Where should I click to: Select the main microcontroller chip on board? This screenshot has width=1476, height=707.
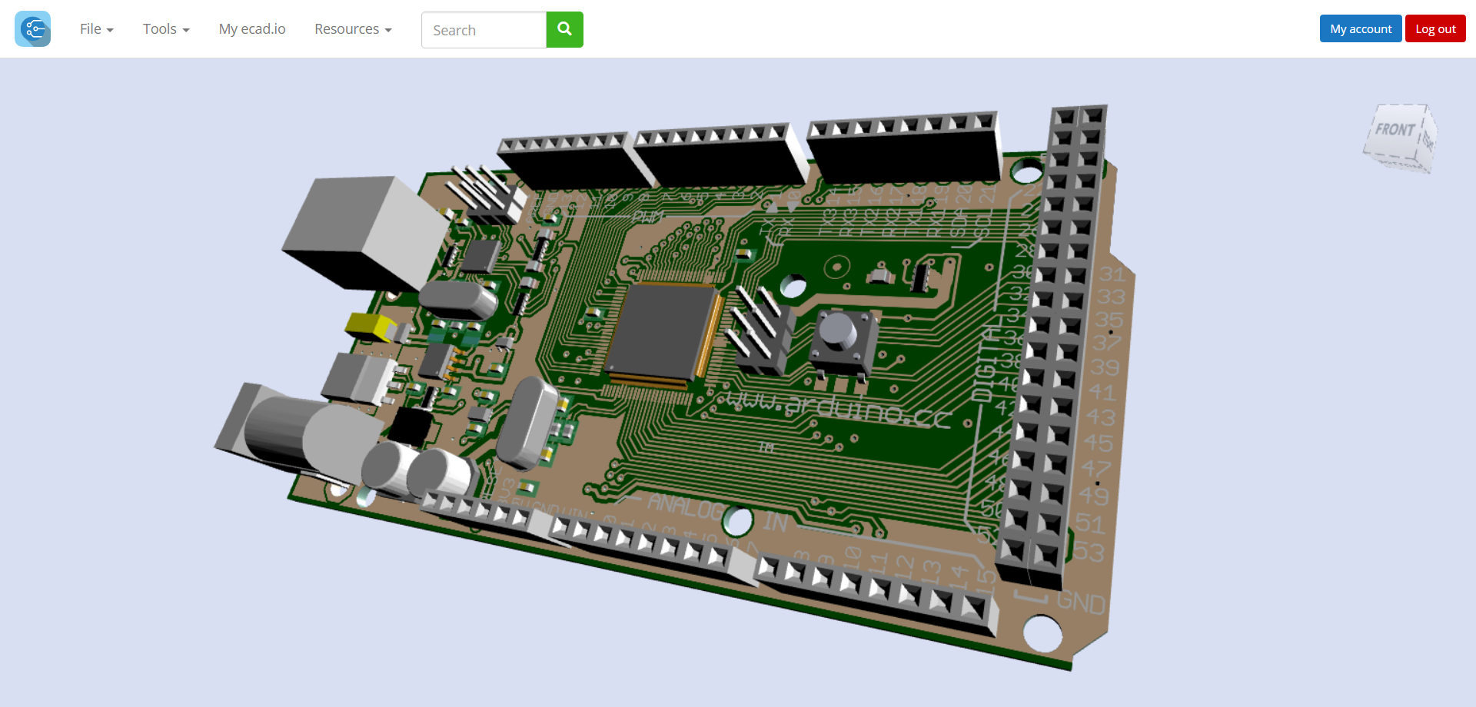[x=664, y=333]
